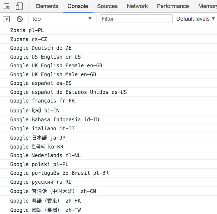
Task: Select "Google UK English Female en-GB" line
Action: pos(108,65)
